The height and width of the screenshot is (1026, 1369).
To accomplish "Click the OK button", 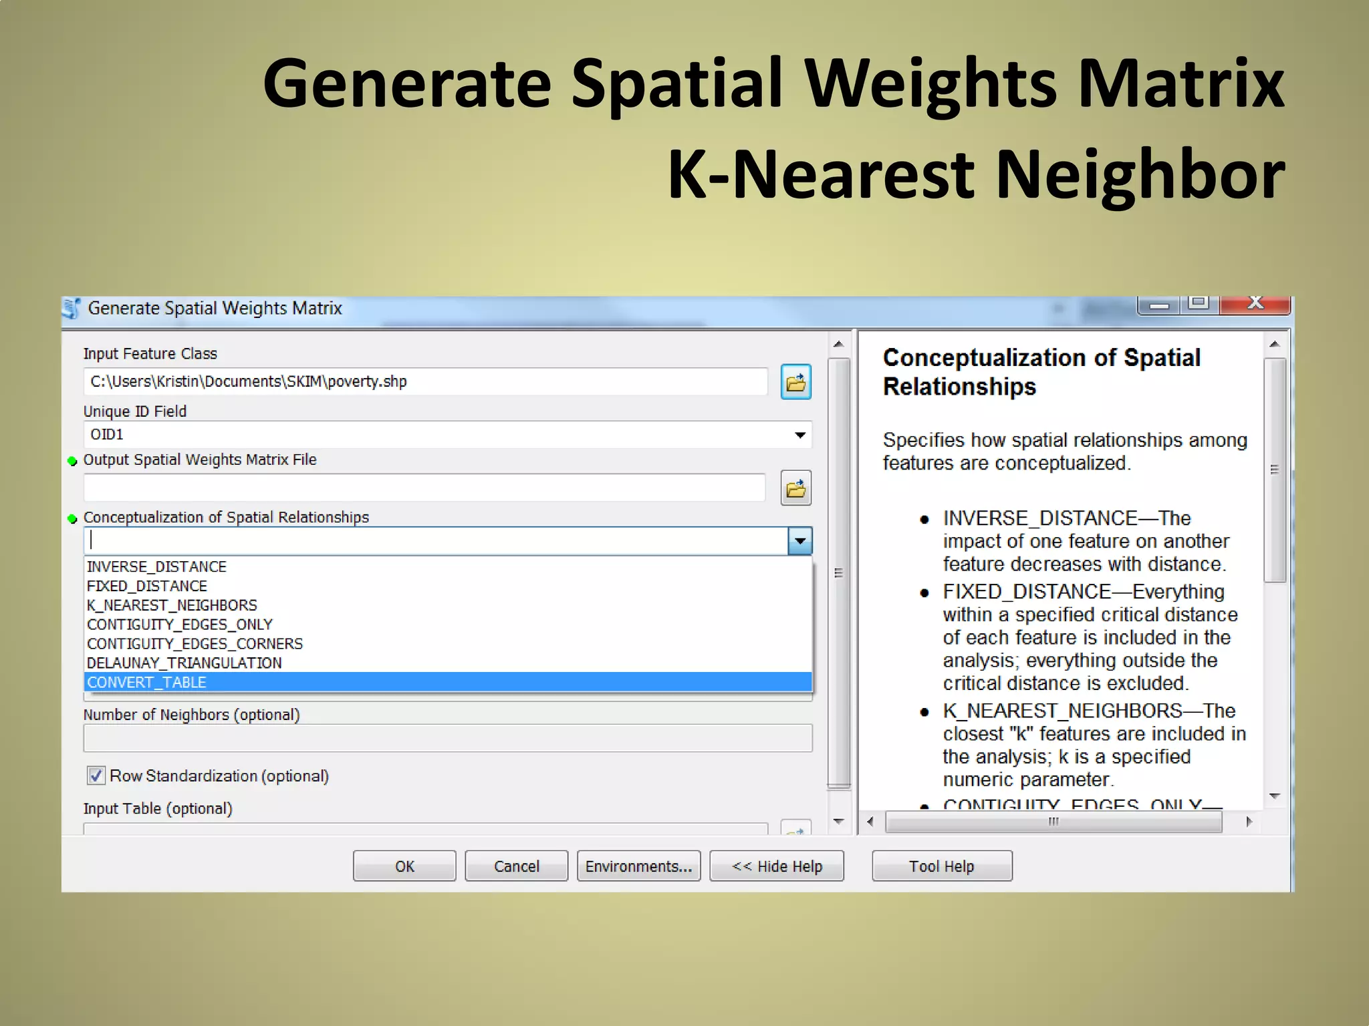I will [x=404, y=866].
